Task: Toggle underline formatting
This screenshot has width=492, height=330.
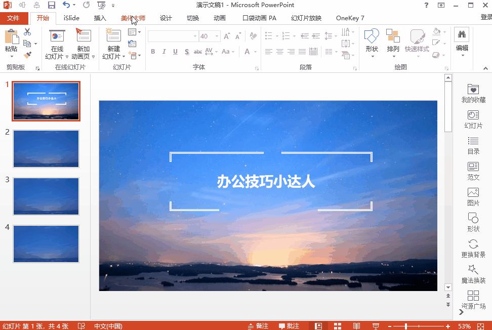Action: (175, 52)
